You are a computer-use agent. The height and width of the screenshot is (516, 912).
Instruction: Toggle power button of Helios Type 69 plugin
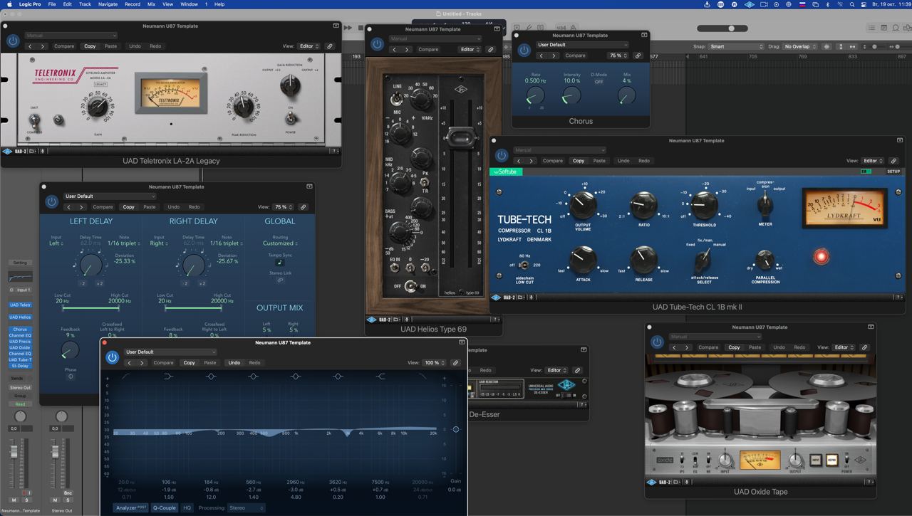point(377,44)
